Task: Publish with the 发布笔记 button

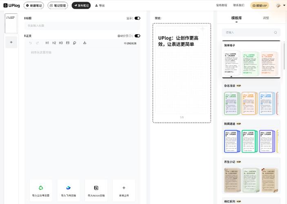Action: pos(81,5)
